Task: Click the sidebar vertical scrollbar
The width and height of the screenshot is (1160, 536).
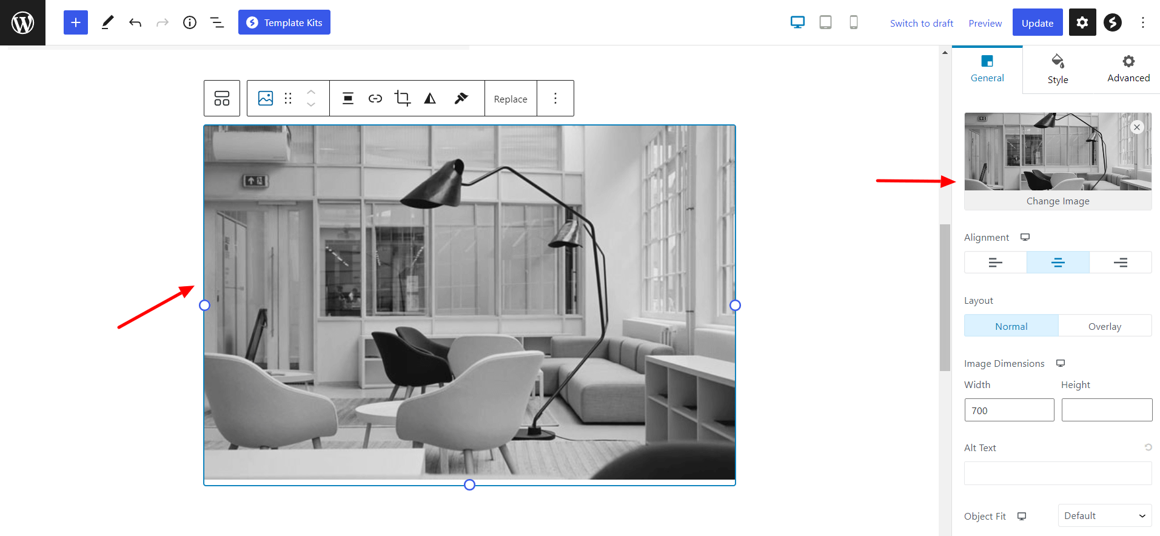Action: 945,297
